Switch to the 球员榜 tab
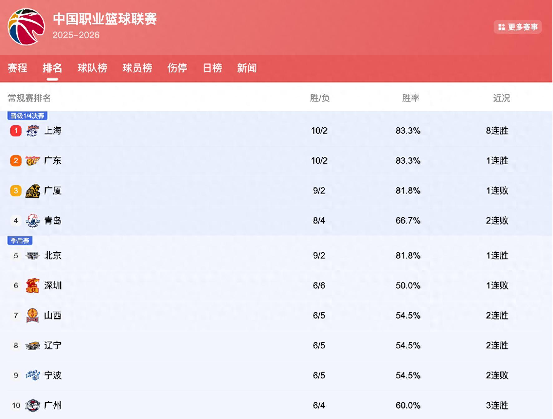The height and width of the screenshot is (419, 553). (x=137, y=68)
